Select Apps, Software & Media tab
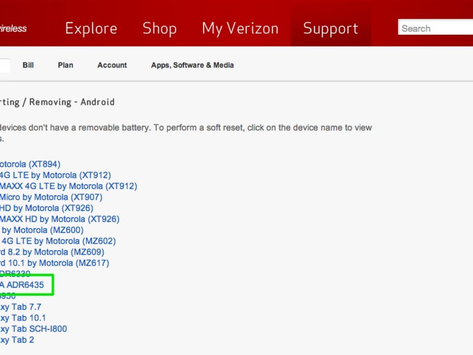The image size is (473, 355). [192, 65]
